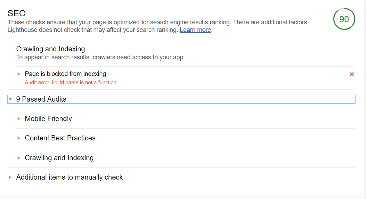The width and height of the screenshot is (366, 199).
Task: Click the SEO category heading
Action: pyautogui.click(x=17, y=14)
